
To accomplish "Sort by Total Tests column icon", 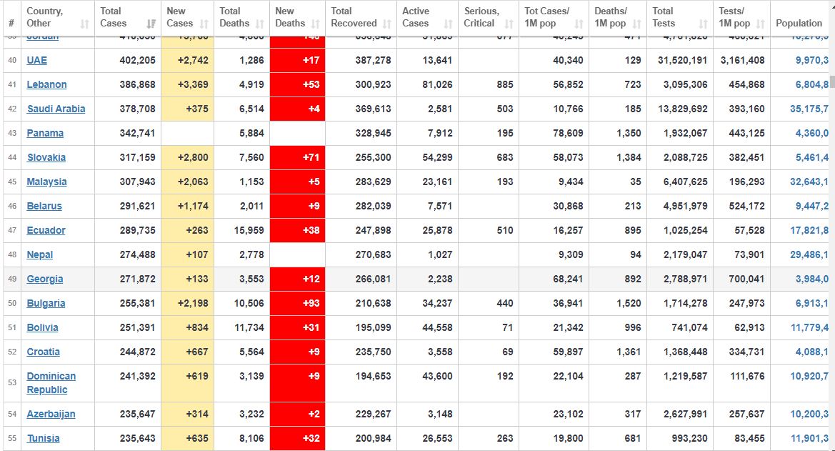I will (x=704, y=24).
